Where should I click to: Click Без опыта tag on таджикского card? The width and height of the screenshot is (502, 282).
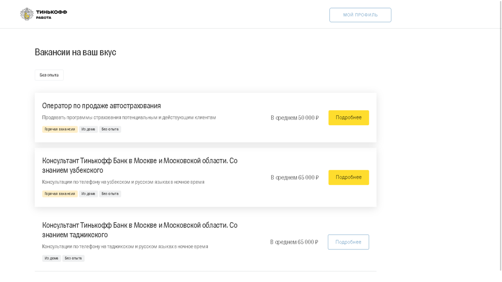(x=73, y=259)
